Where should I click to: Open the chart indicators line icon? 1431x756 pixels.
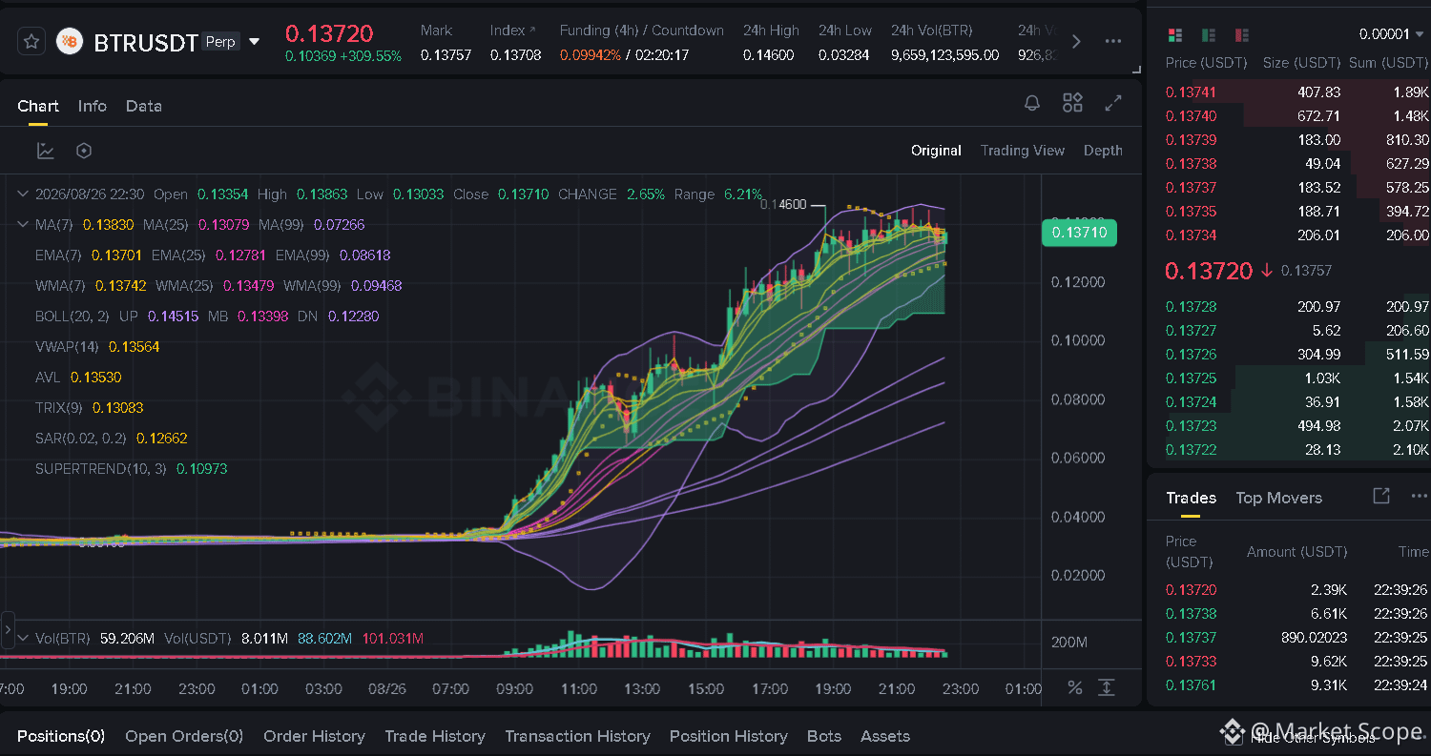click(46, 151)
